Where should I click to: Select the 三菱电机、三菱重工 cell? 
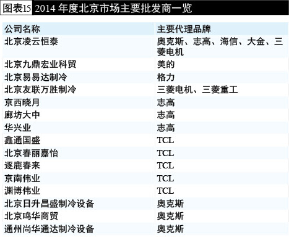pyautogui.click(x=197, y=89)
